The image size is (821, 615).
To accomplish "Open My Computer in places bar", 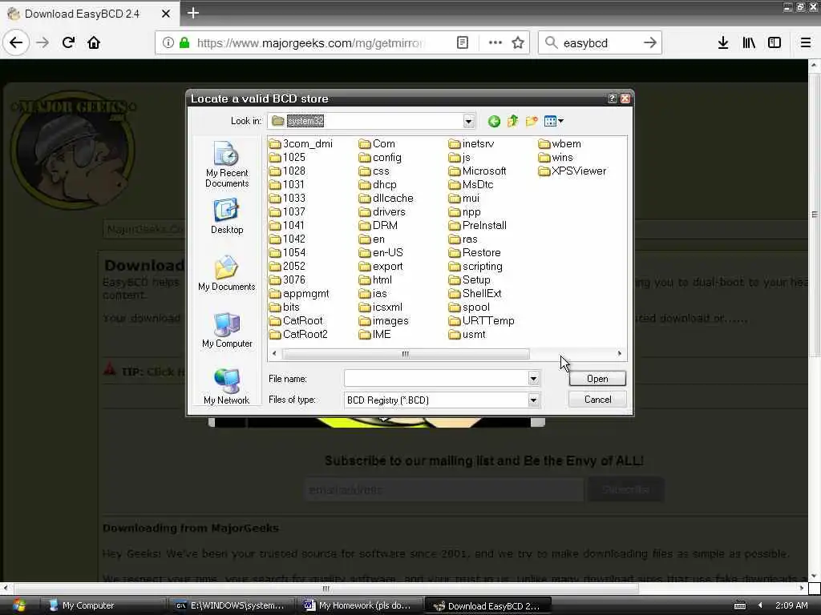I will pos(227,330).
